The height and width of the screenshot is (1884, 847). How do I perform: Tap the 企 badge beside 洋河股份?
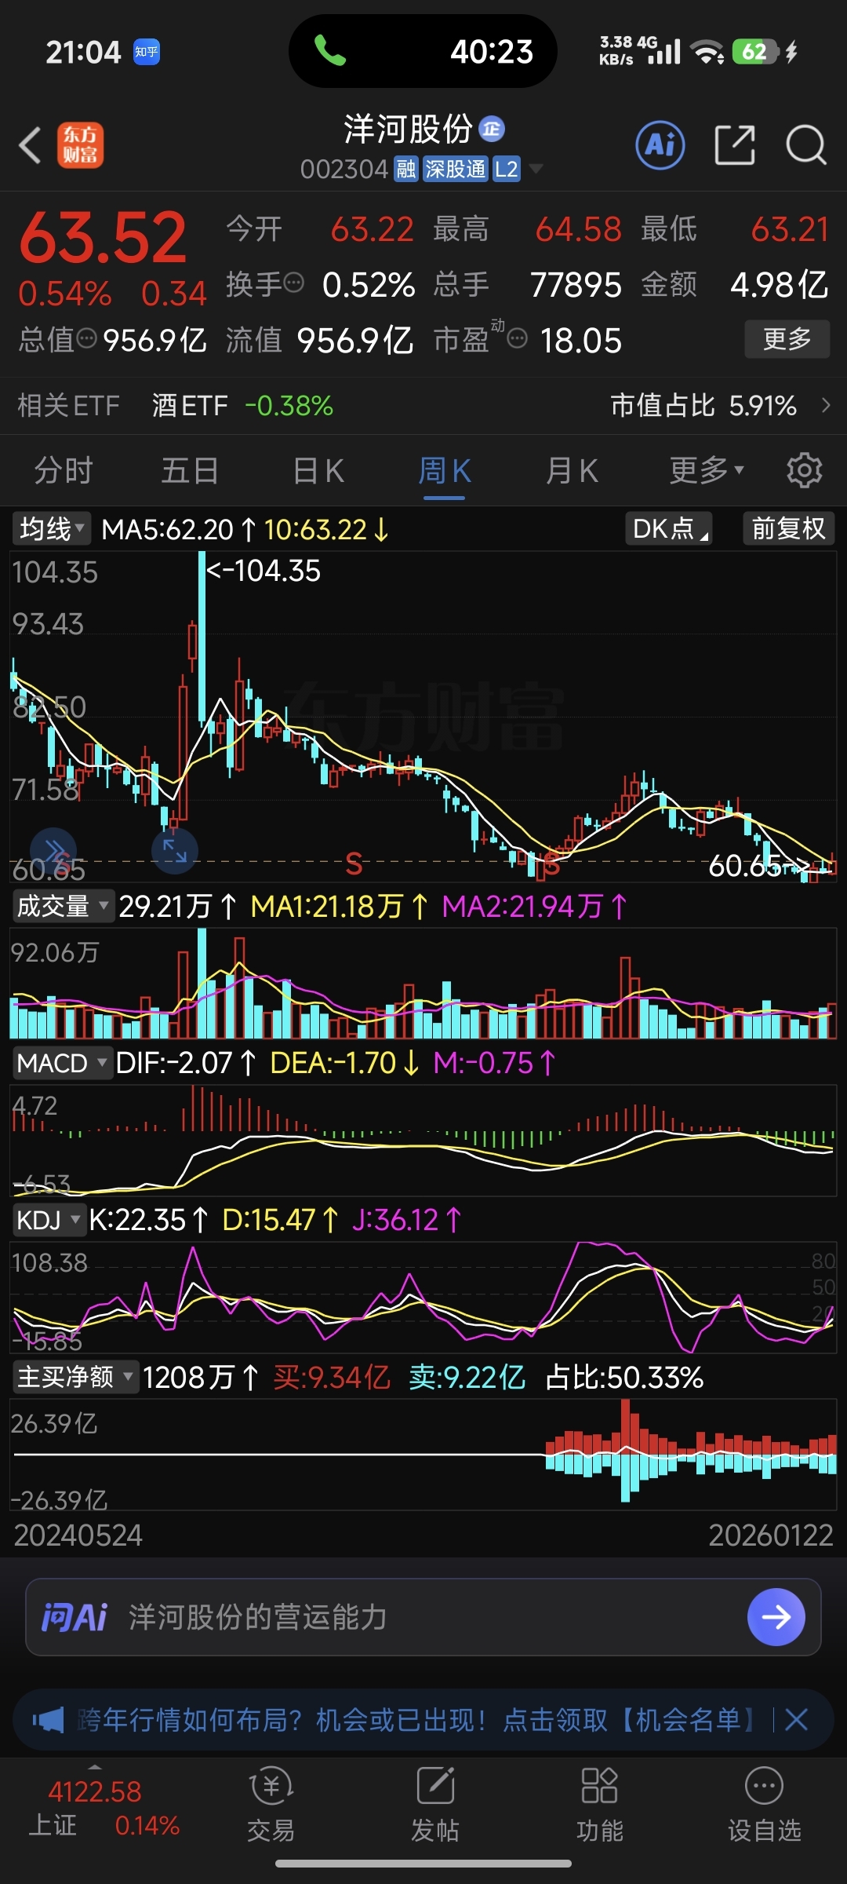(x=492, y=129)
